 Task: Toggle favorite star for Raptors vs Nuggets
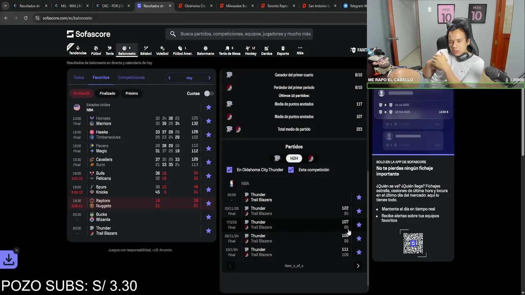[208, 203]
